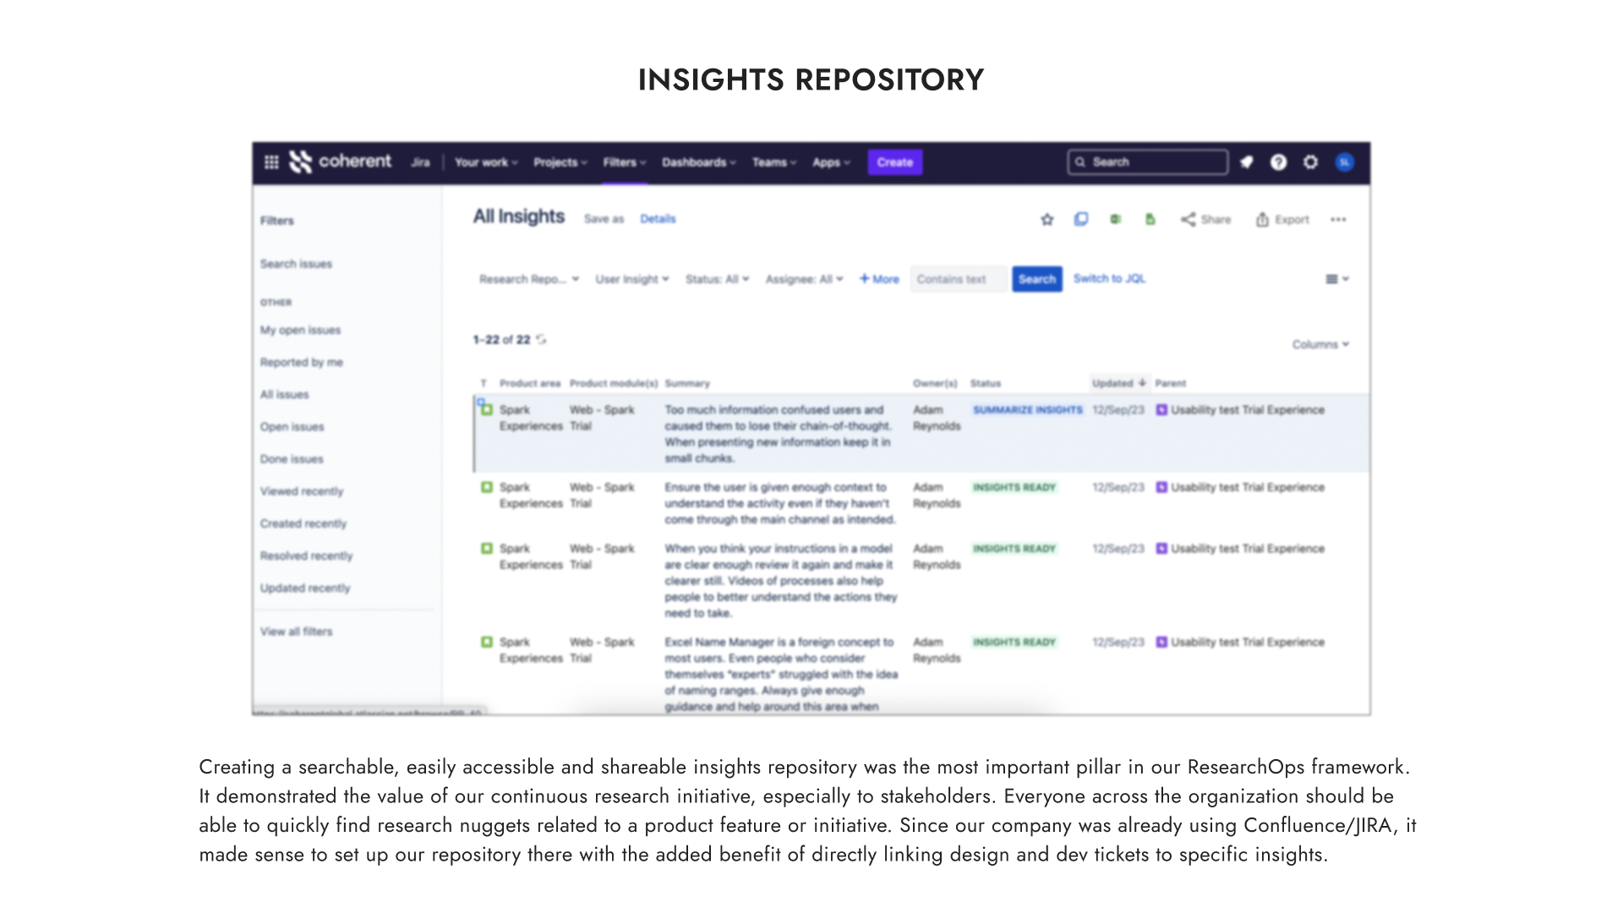Image resolution: width=1623 pixels, height=913 pixels.
Task: Click the notifications bell icon
Action: tap(1246, 162)
